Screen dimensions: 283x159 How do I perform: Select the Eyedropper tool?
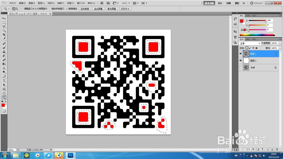point(4,39)
